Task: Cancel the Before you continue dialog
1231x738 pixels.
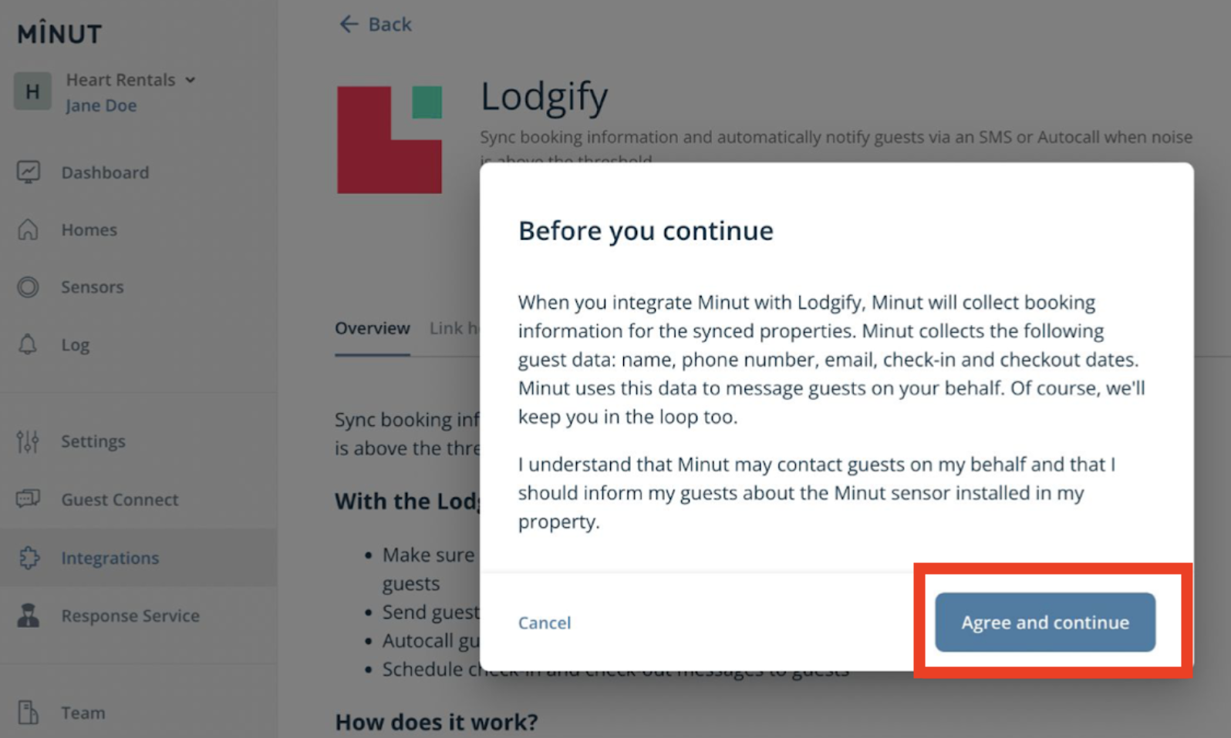Action: pyautogui.click(x=545, y=622)
